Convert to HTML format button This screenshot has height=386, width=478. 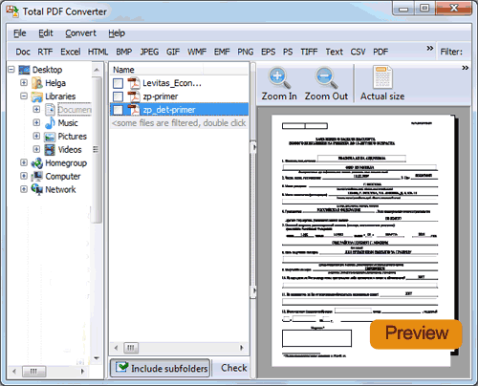coord(98,52)
